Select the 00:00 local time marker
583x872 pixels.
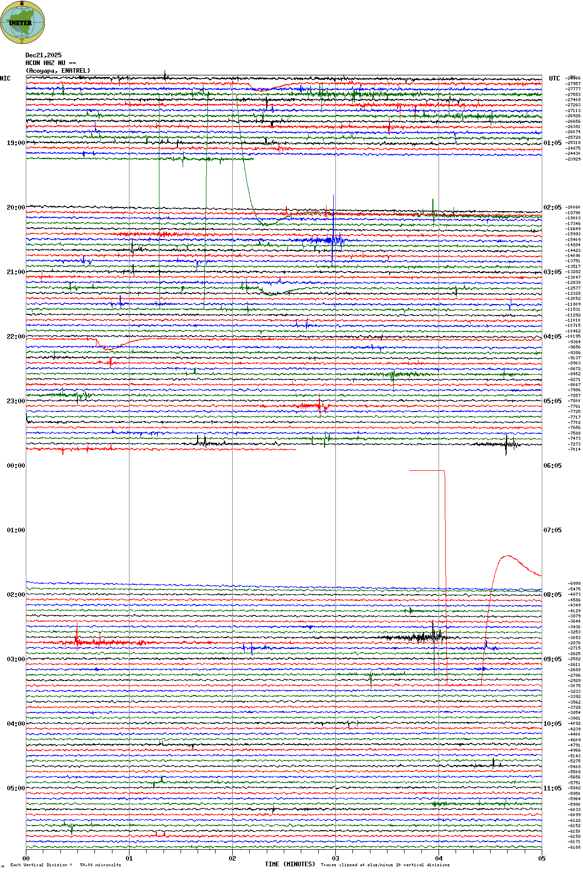[x=15, y=466]
